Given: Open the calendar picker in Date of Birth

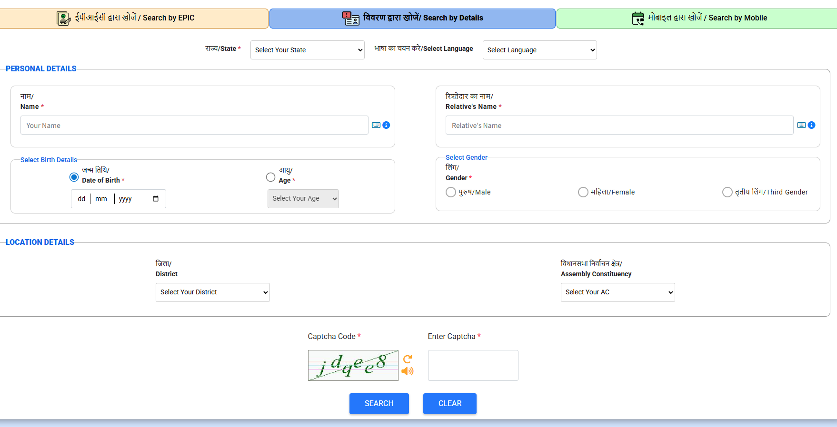Looking at the screenshot, I should [x=156, y=199].
